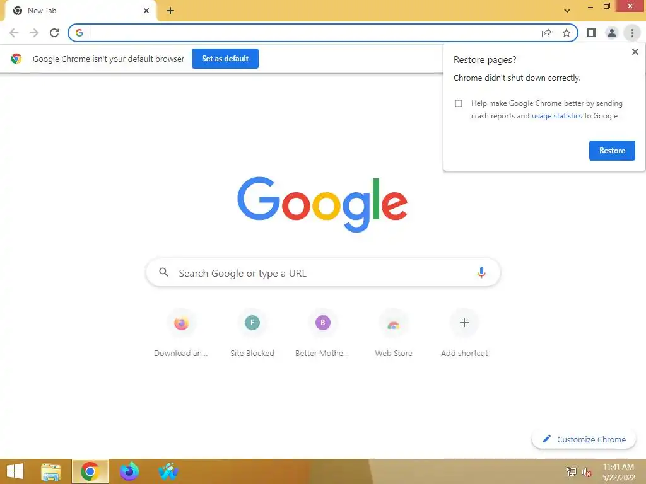The width and height of the screenshot is (646, 484).
Task: Open the Better Mothe... shortcut
Action: [322, 333]
